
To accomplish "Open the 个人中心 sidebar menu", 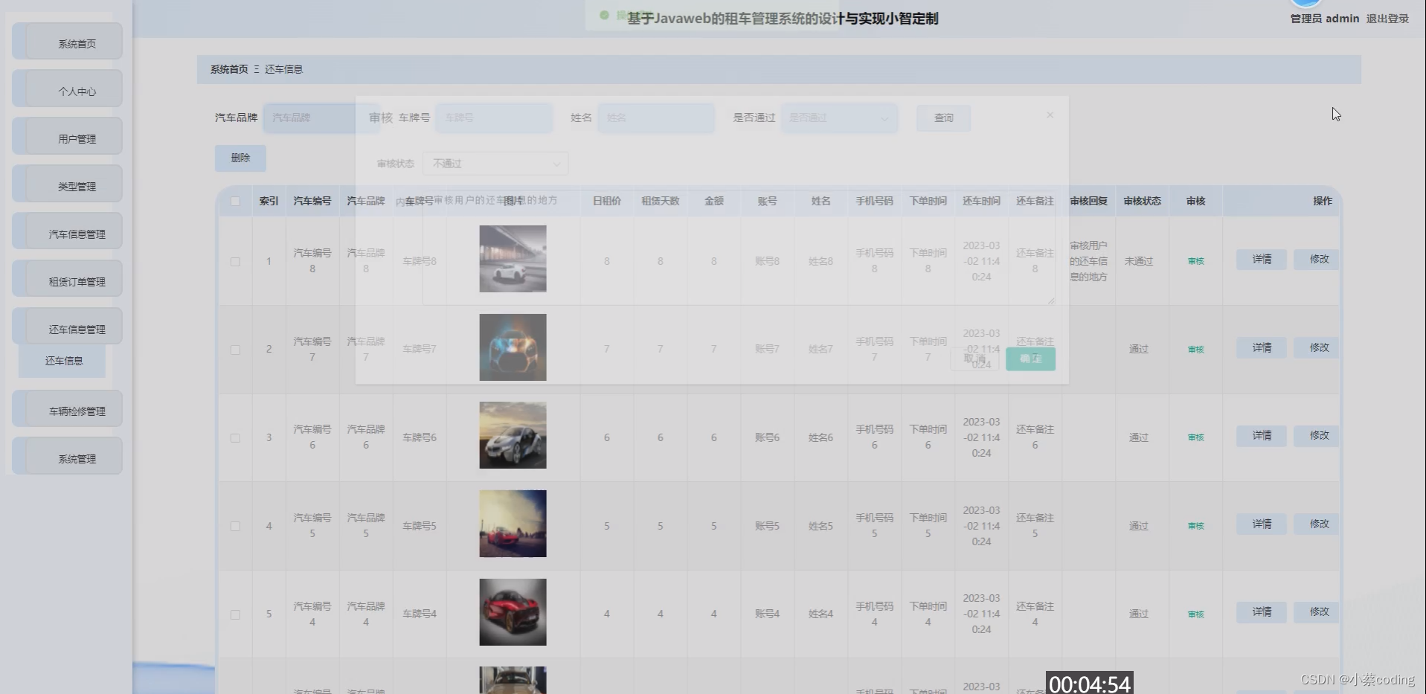I will [x=67, y=89].
